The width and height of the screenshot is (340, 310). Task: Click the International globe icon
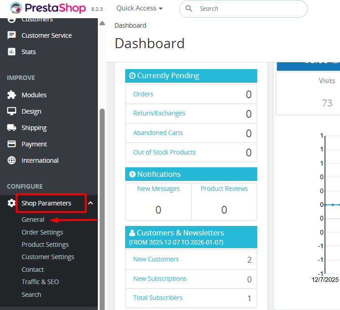point(12,160)
